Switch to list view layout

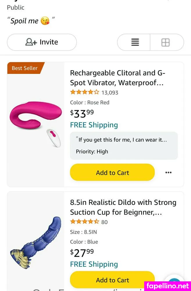(135, 42)
